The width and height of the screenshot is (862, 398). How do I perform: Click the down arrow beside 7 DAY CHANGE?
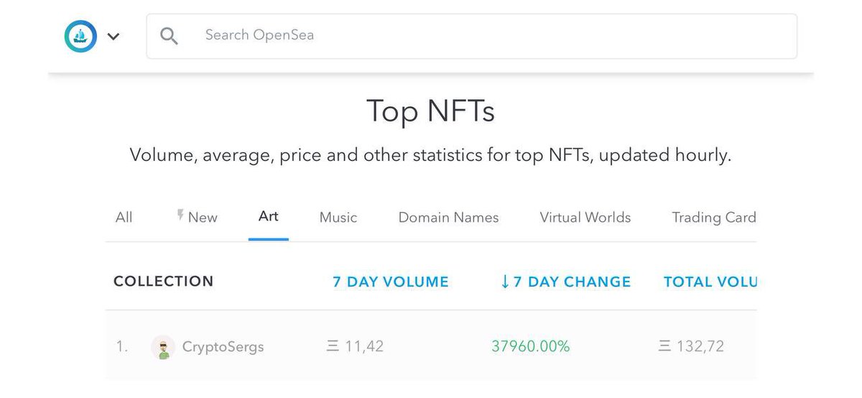coord(505,282)
